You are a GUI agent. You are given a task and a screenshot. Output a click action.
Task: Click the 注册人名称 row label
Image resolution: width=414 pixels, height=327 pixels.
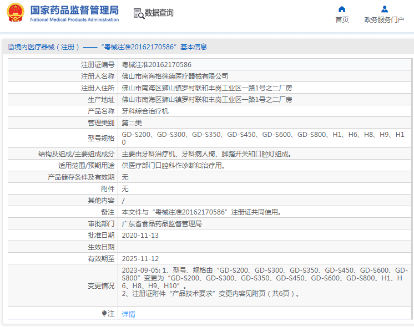tap(98, 76)
